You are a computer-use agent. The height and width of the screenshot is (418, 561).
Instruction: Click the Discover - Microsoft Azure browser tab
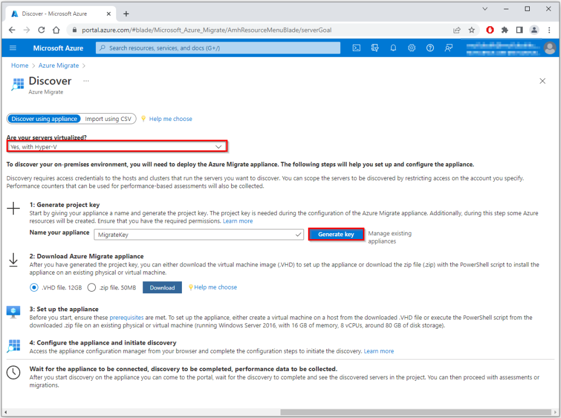tap(61, 14)
